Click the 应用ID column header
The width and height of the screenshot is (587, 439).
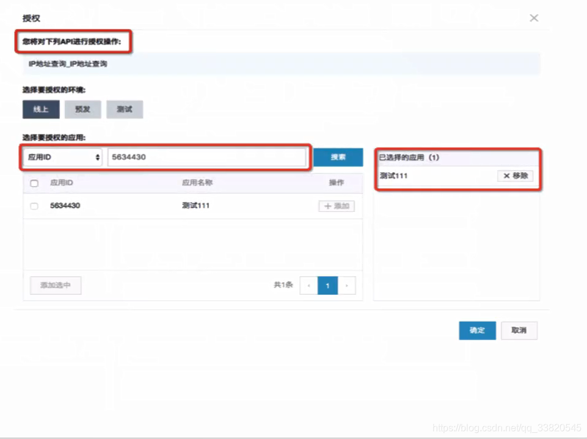click(62, 183)
